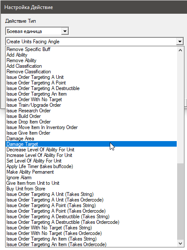Open the Боевая единица action type dropdown
The height and width of the screenshot is (250, 187).
click(65, 31)
